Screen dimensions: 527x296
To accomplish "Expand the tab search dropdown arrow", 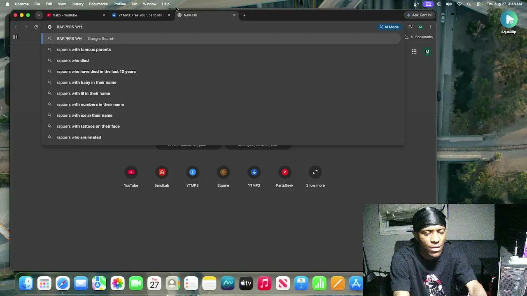I will [39, 15].
